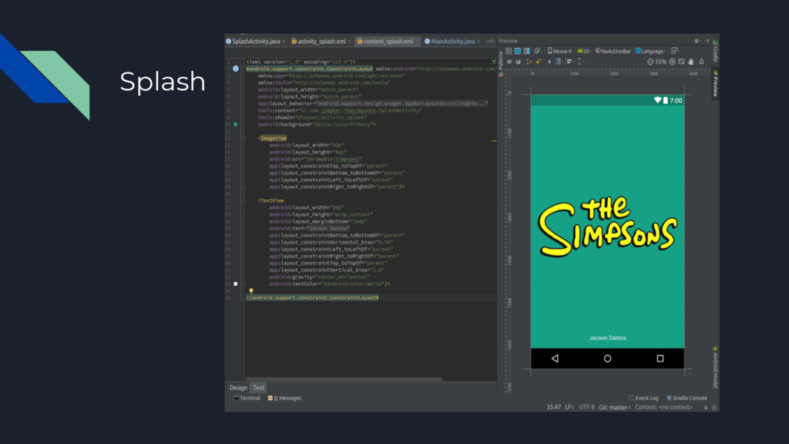
Task: Click the warnings bell icon in Preview
Action: (701, 62)
